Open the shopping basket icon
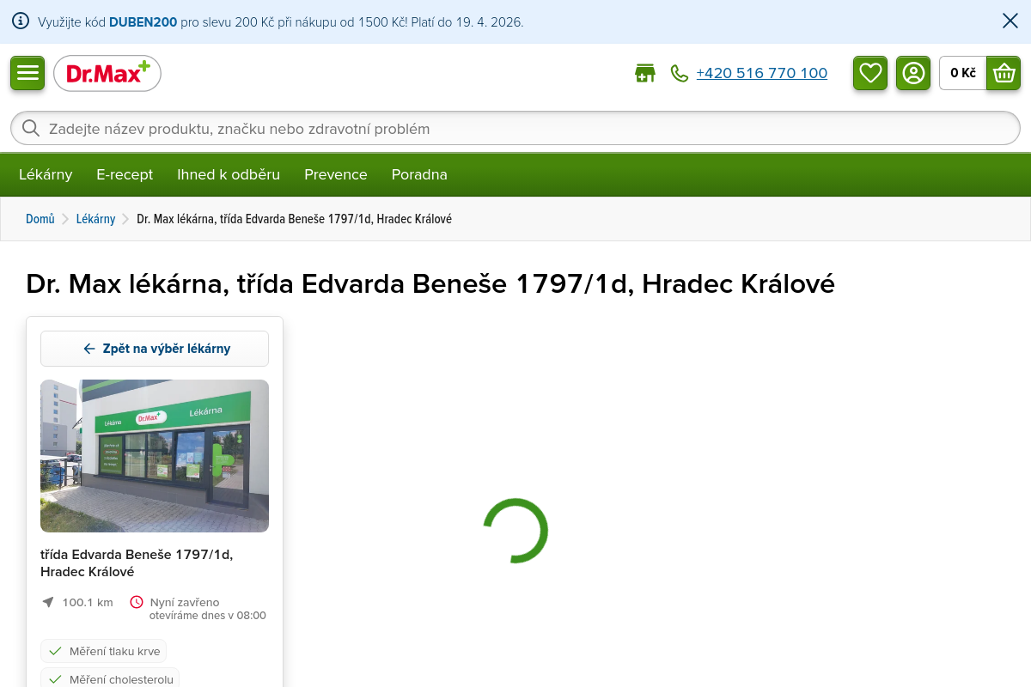Image resolution: width=1031 pixels, height=687 pixels. (x=1004, y=73)
